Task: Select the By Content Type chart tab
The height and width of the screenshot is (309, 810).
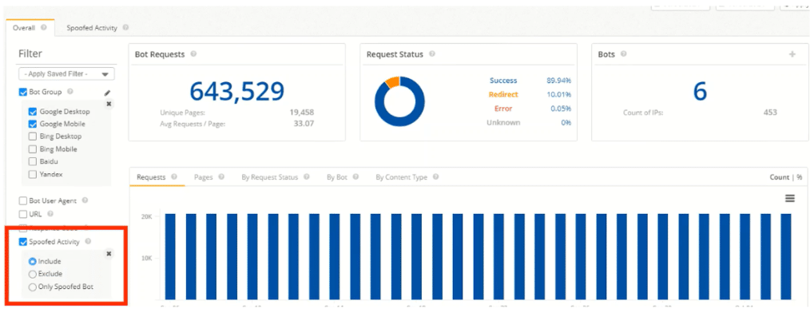Action: pos(401,177)
